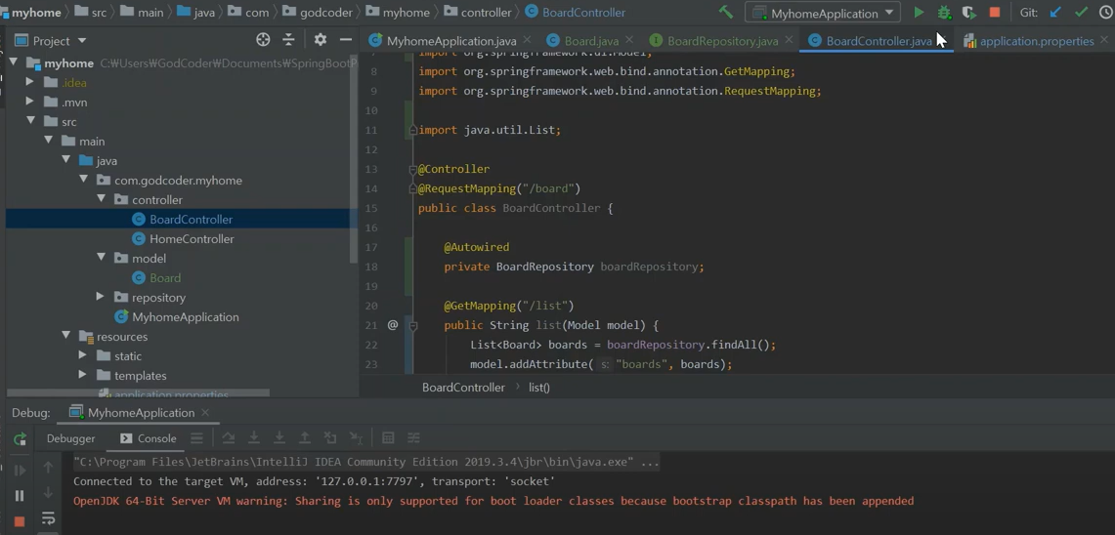1115x535 pixels.
Task: Close the MyhomeApplication.java tab
Action: click(527, 40)
